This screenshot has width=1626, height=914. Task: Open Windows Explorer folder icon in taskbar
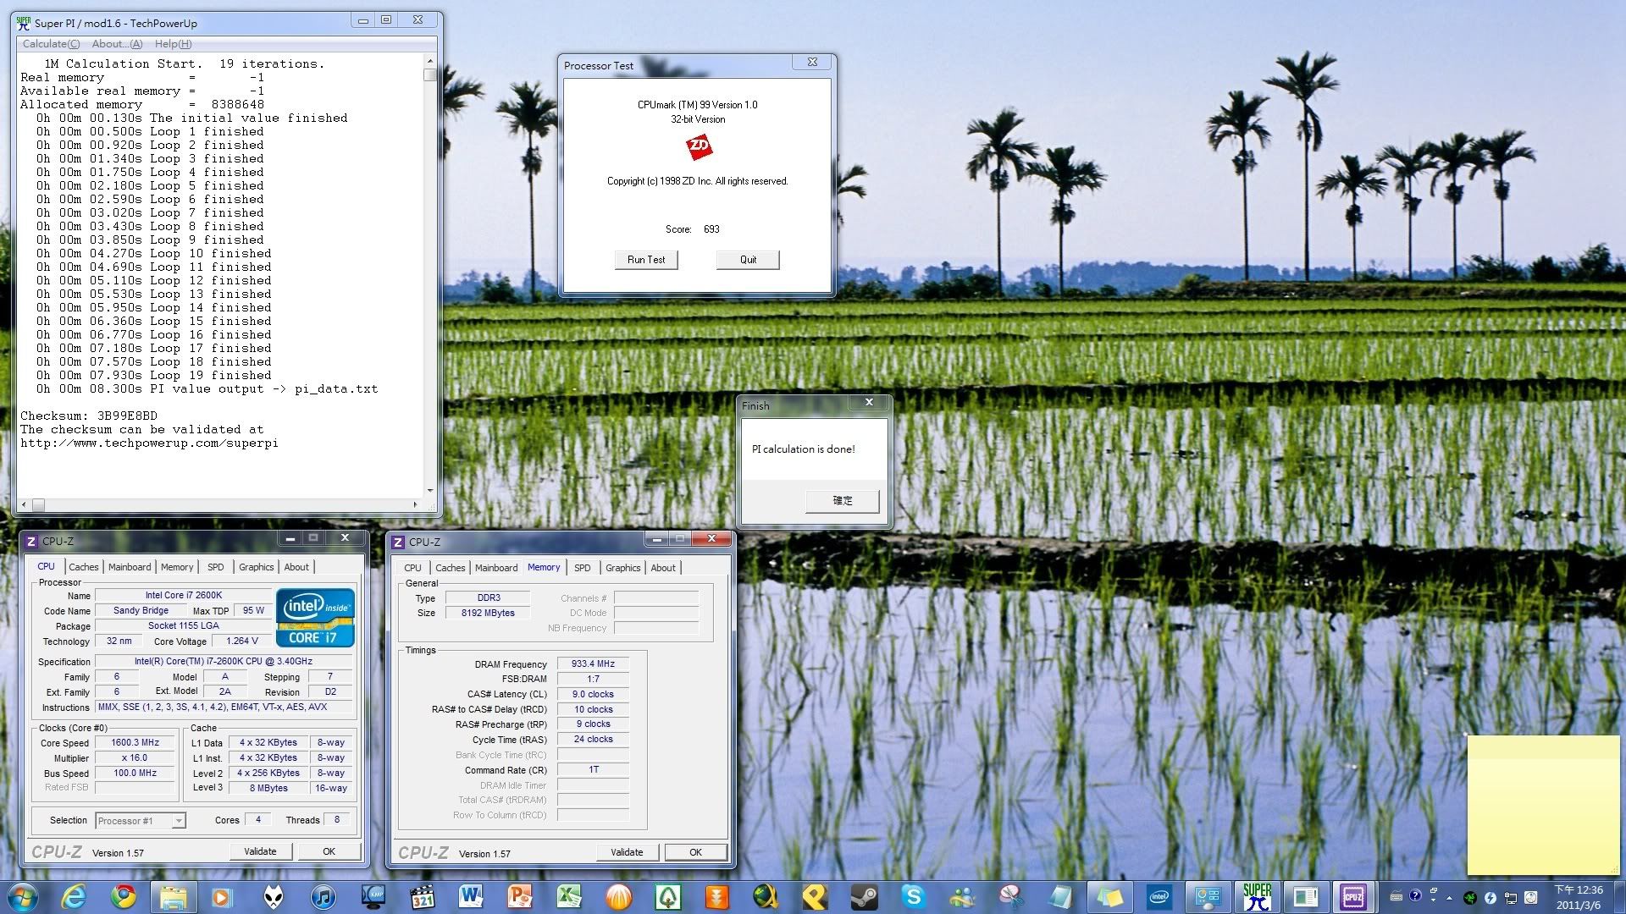click(174, 896)
